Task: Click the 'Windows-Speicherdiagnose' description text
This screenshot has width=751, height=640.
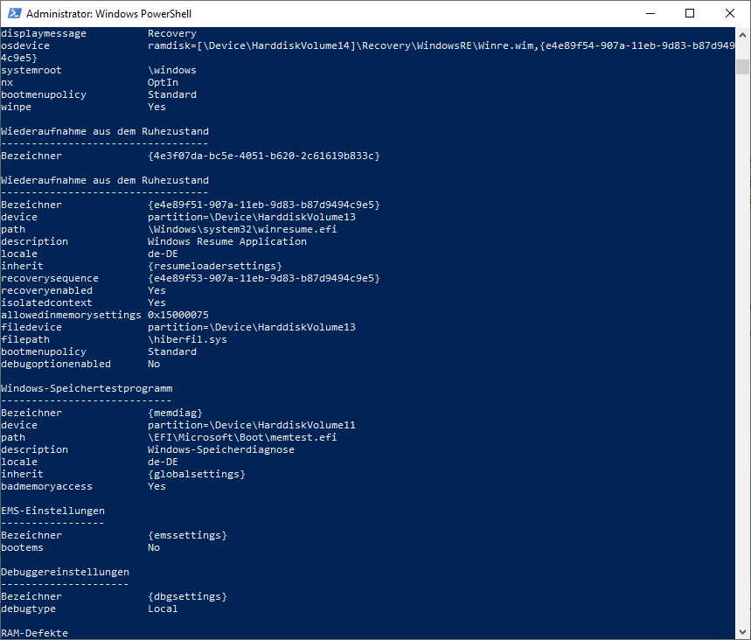Action: pos(220,449)
